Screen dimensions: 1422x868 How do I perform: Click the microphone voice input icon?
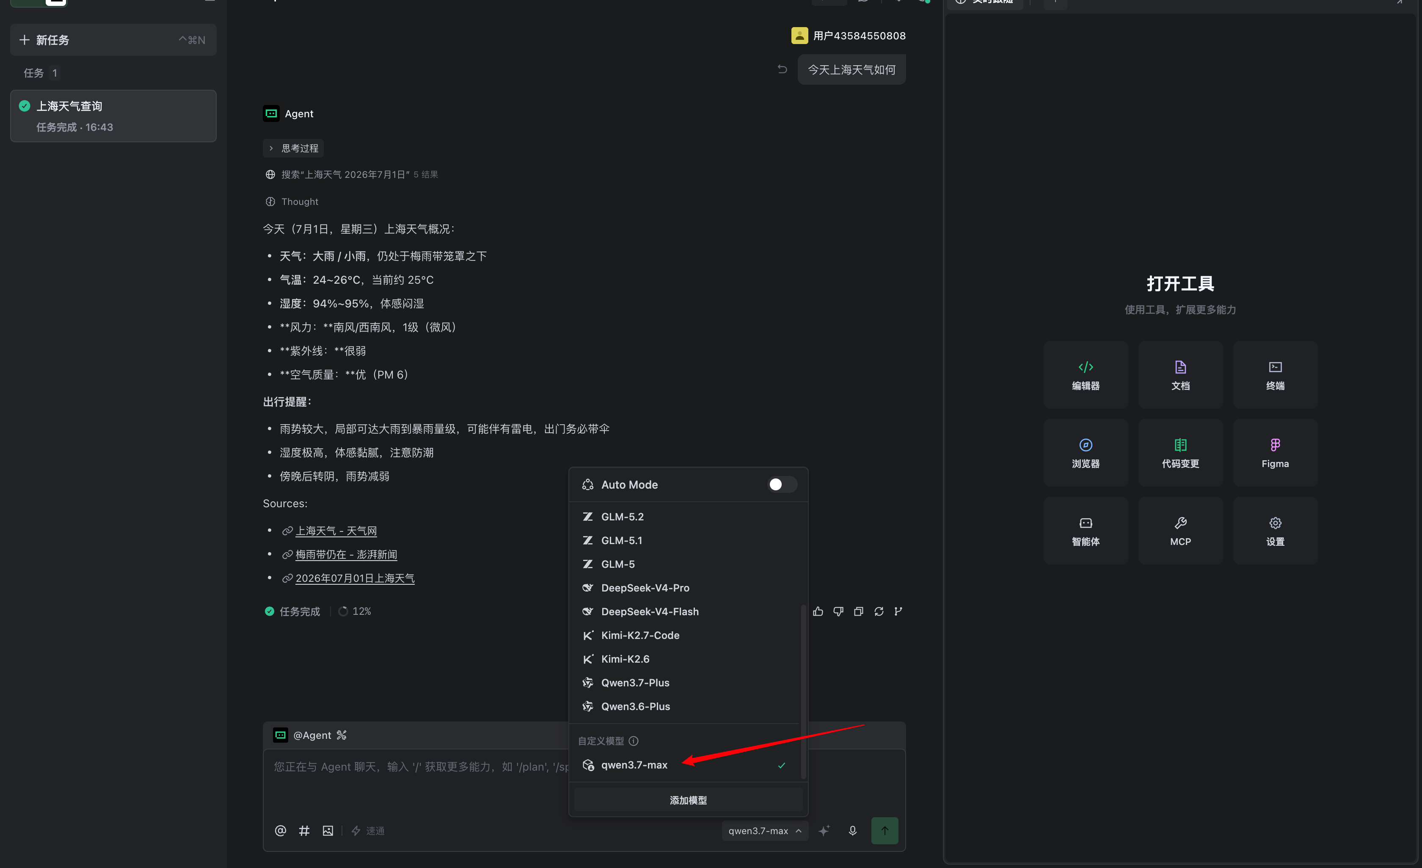(852, 830)
